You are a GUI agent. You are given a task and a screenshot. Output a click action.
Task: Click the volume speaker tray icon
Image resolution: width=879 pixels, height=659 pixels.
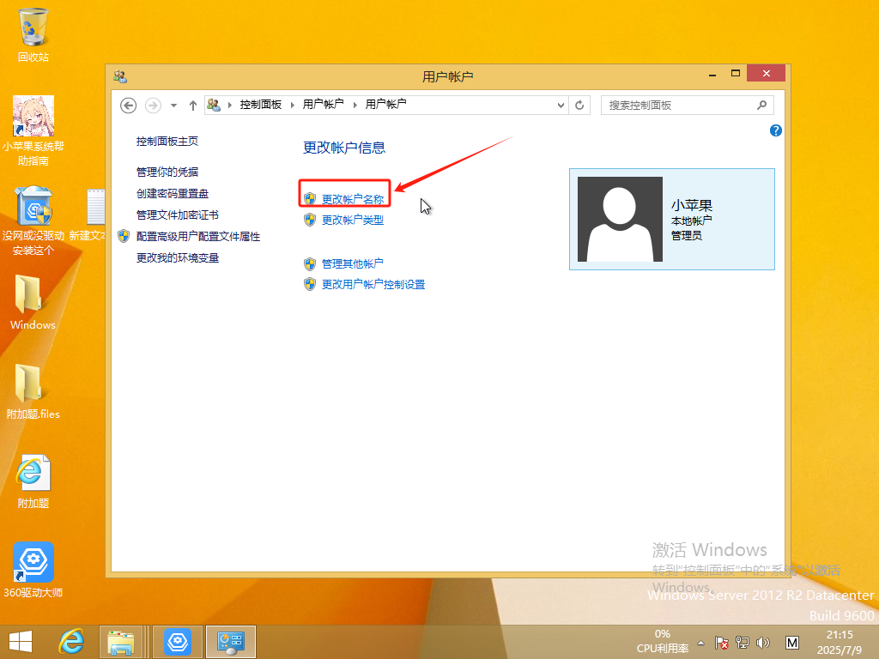coord(762,642)
